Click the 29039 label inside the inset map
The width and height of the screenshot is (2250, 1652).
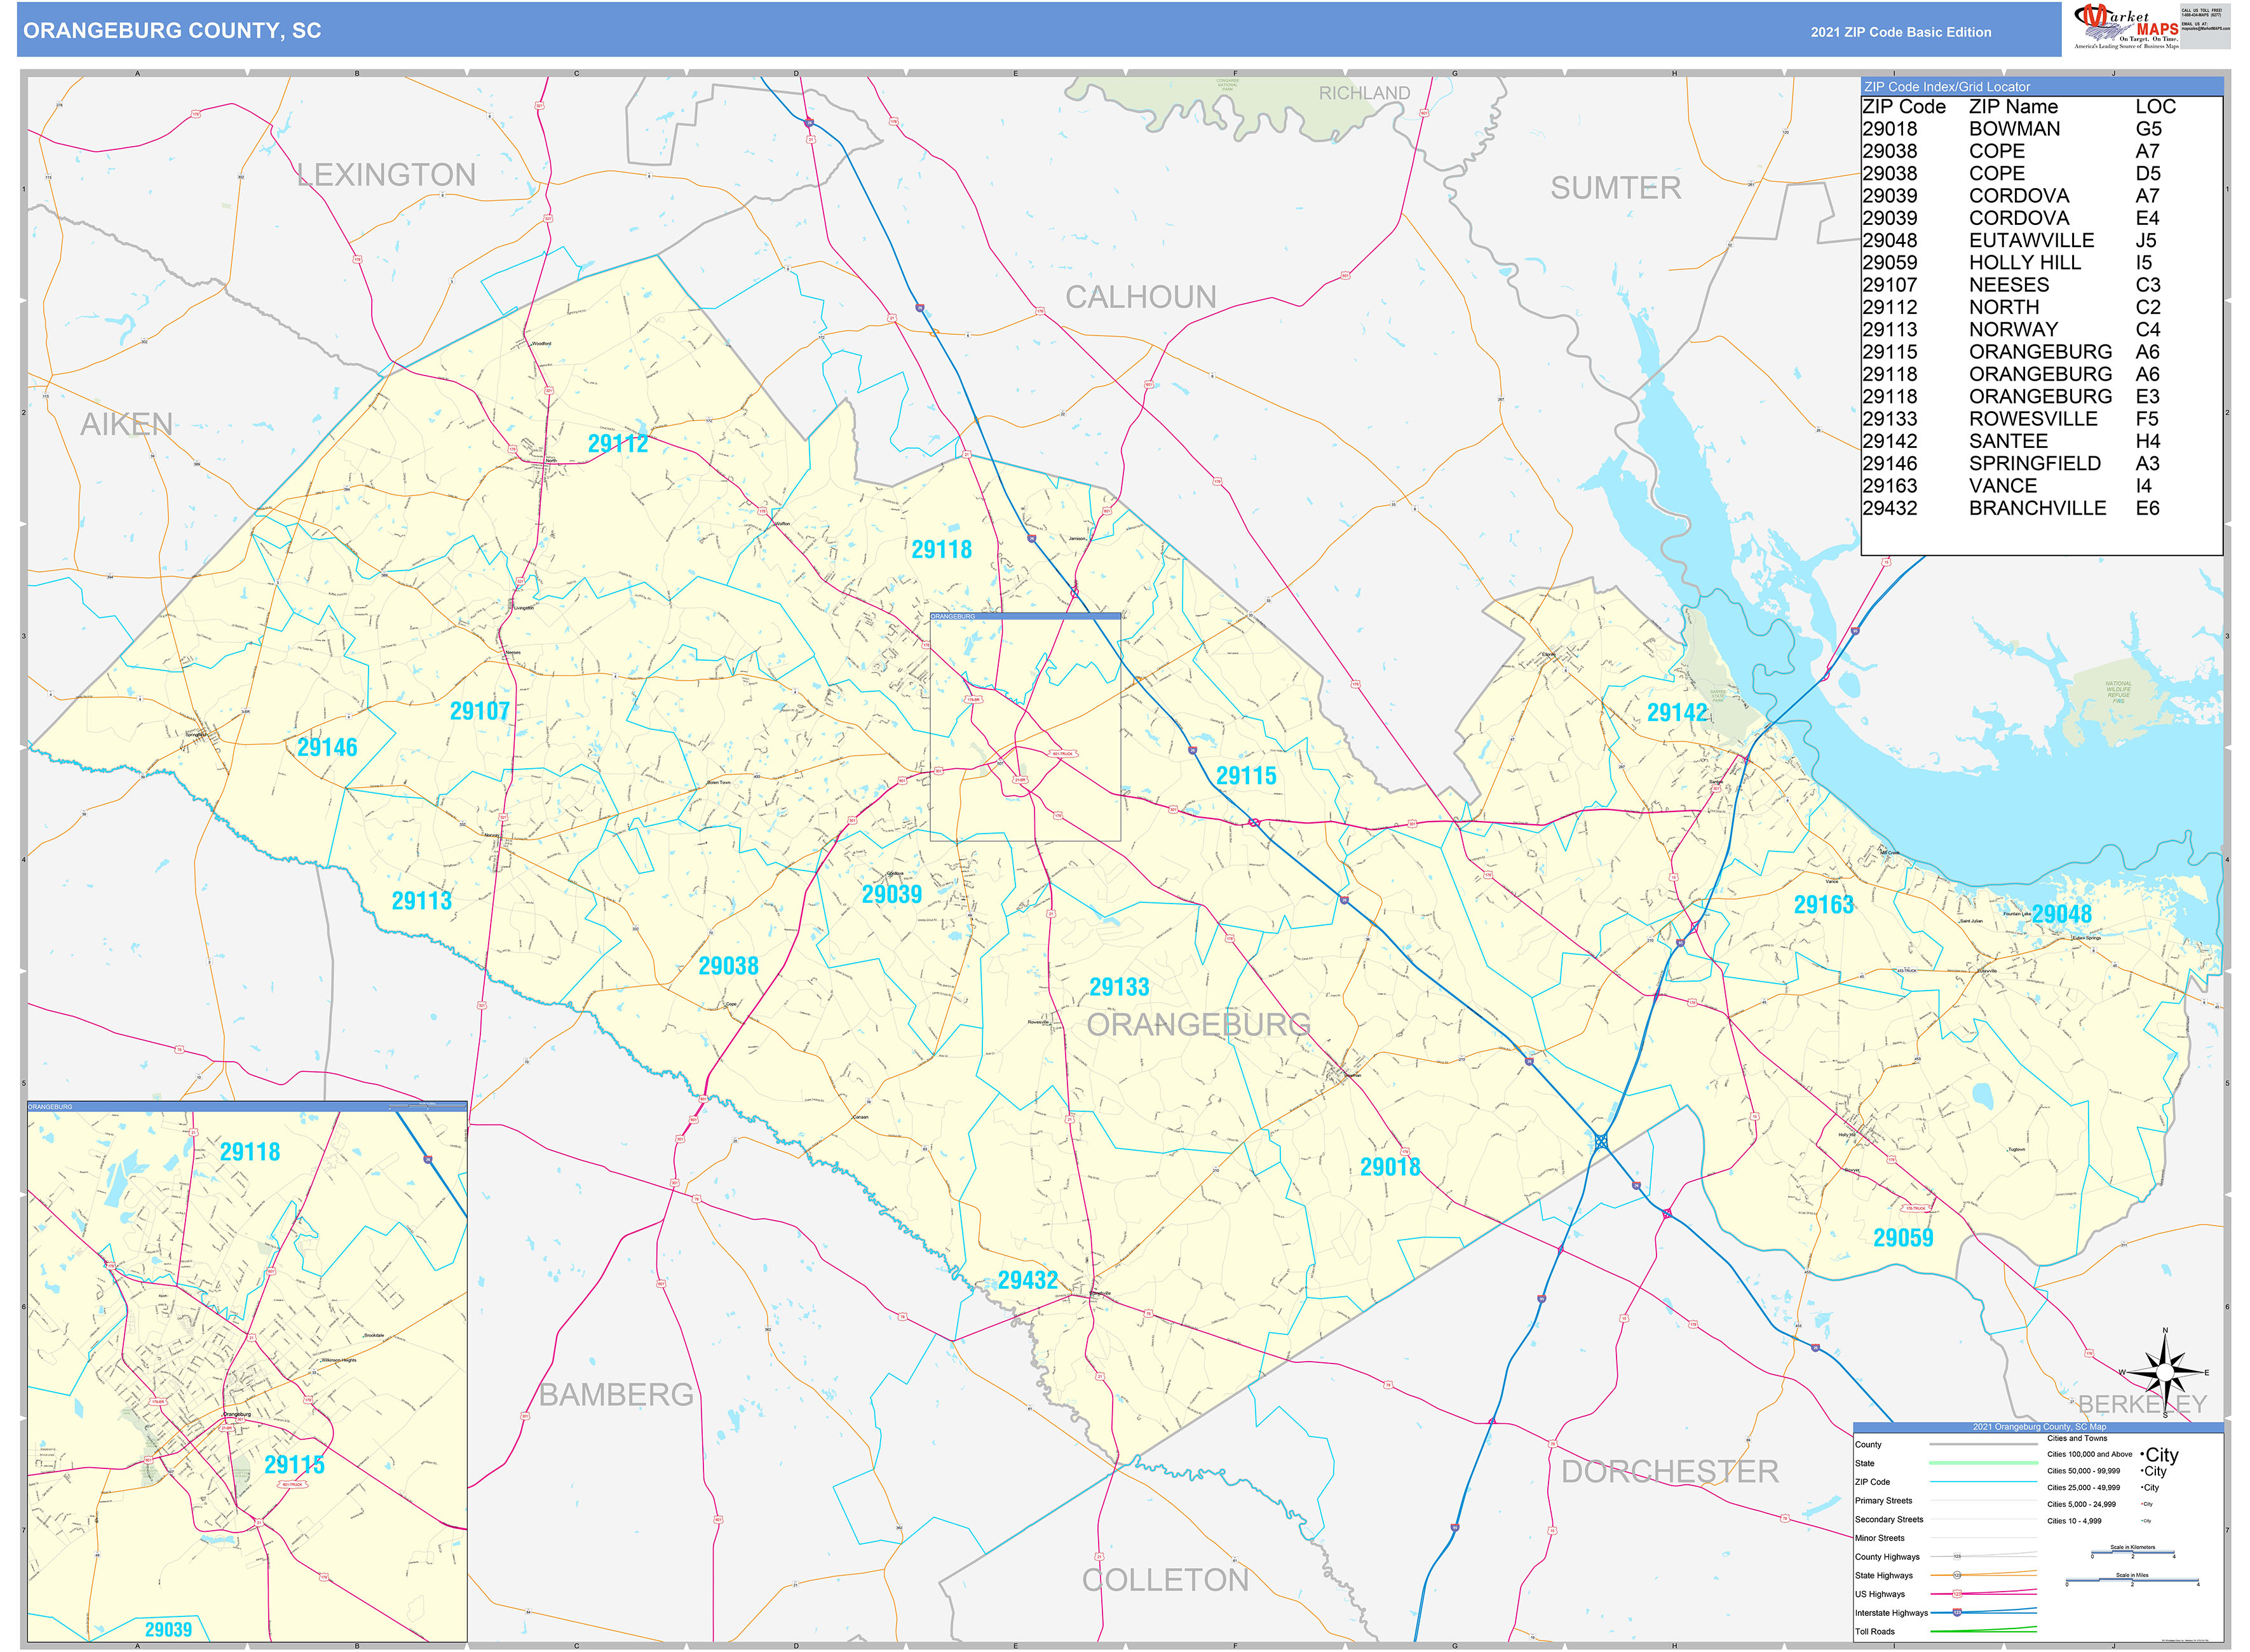point(168,1630)
